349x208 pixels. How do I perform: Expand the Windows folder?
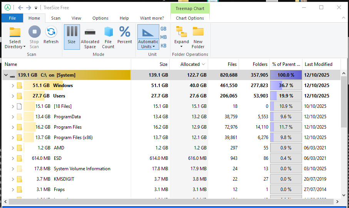click(x=13, y=86)
